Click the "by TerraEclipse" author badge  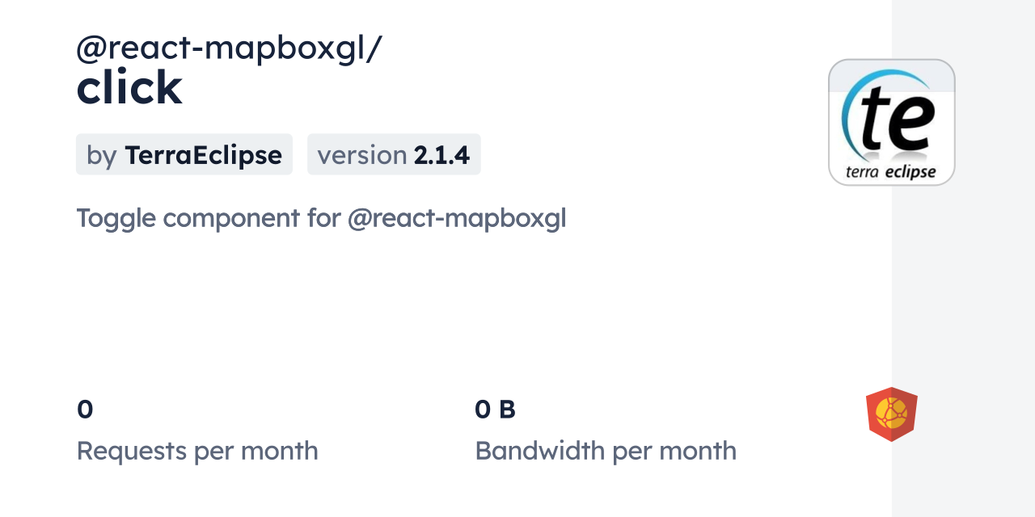pos(184,154)
